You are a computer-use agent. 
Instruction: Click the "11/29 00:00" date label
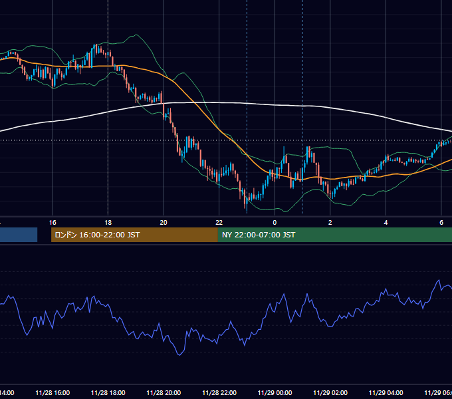coord(275,392)
